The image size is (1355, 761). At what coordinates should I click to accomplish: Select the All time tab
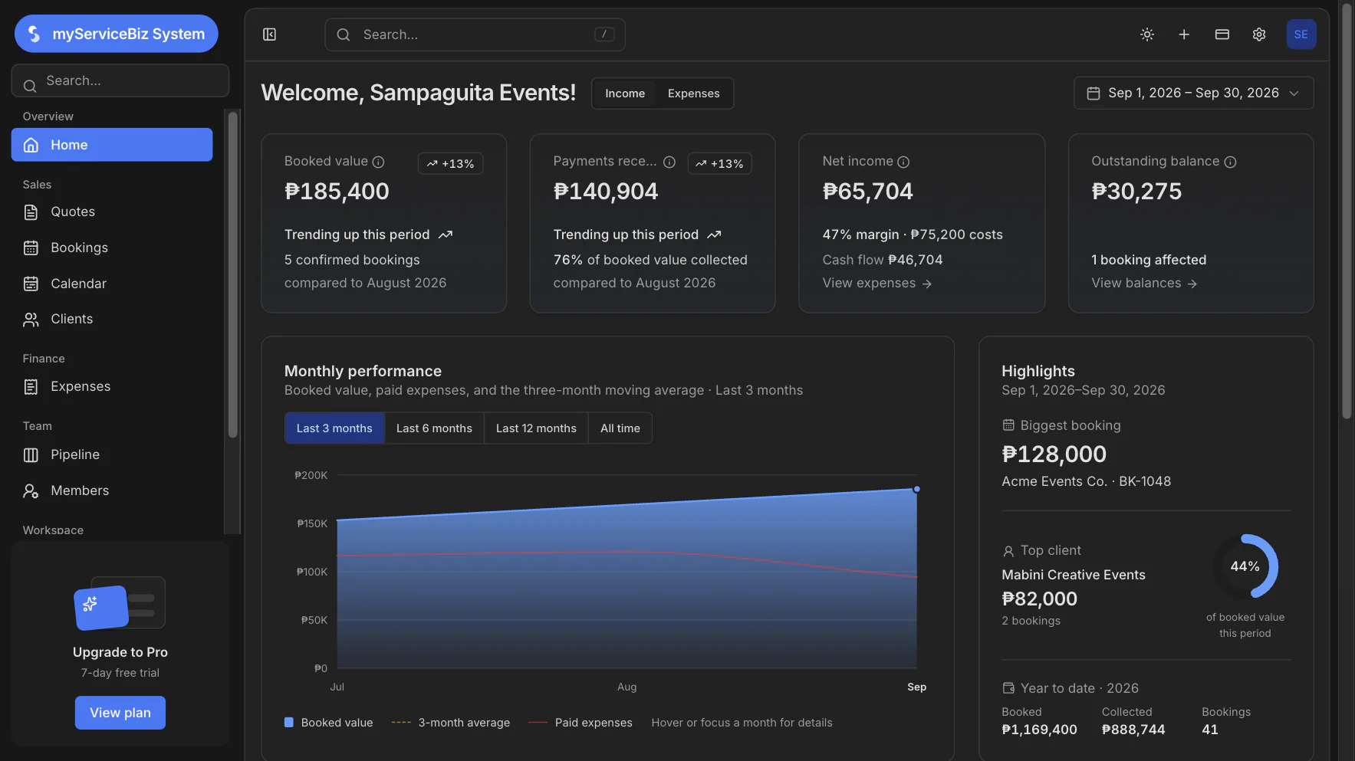pos(620,428)
